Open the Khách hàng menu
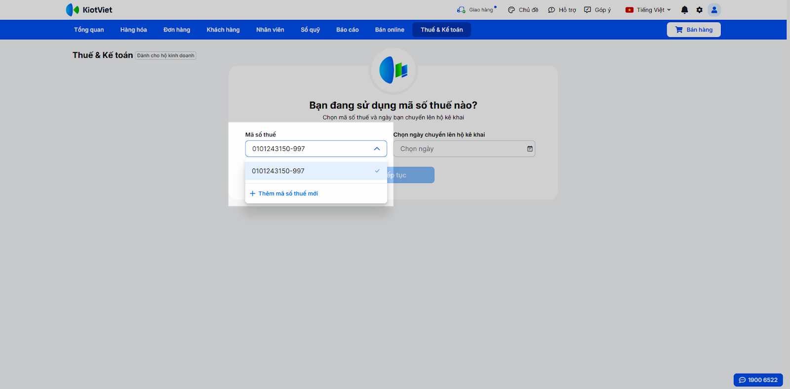 [x=223, y=30]
